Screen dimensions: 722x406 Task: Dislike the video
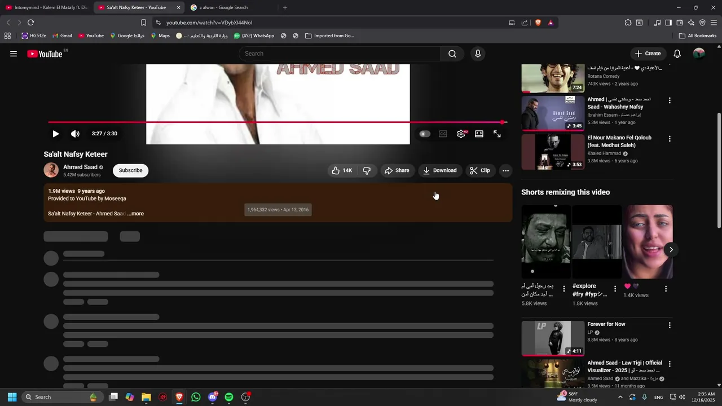[x=367, y=170]
